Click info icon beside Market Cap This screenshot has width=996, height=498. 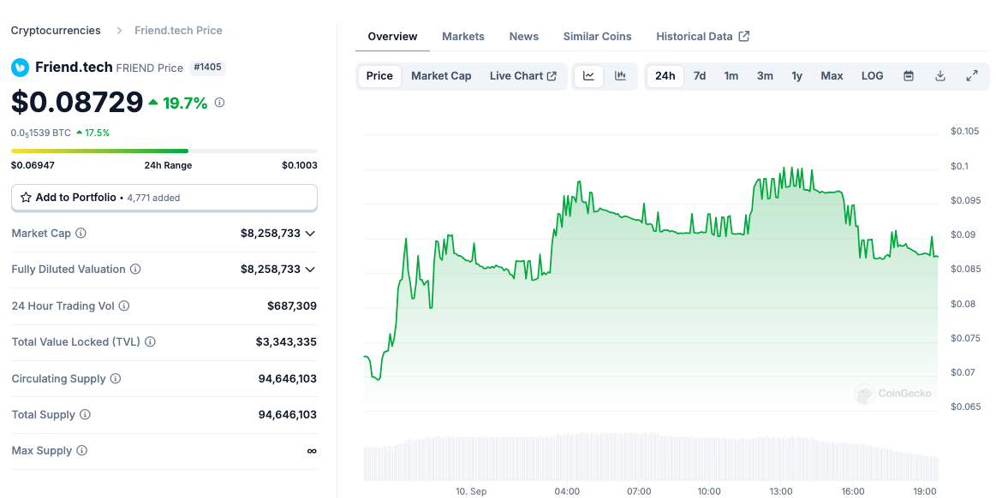(x=81, y=233)
